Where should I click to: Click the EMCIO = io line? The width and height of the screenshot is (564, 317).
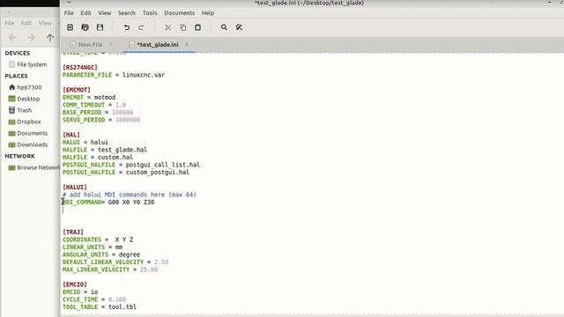coord(80,292)
